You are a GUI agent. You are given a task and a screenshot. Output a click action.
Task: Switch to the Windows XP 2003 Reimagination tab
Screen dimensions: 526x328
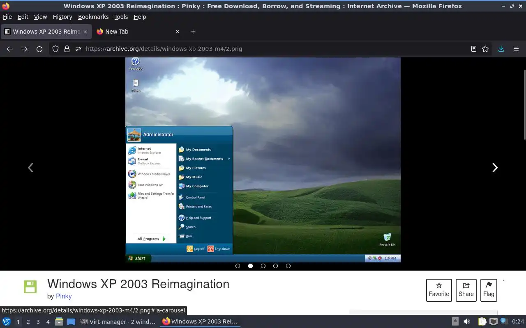coord(46,32)
